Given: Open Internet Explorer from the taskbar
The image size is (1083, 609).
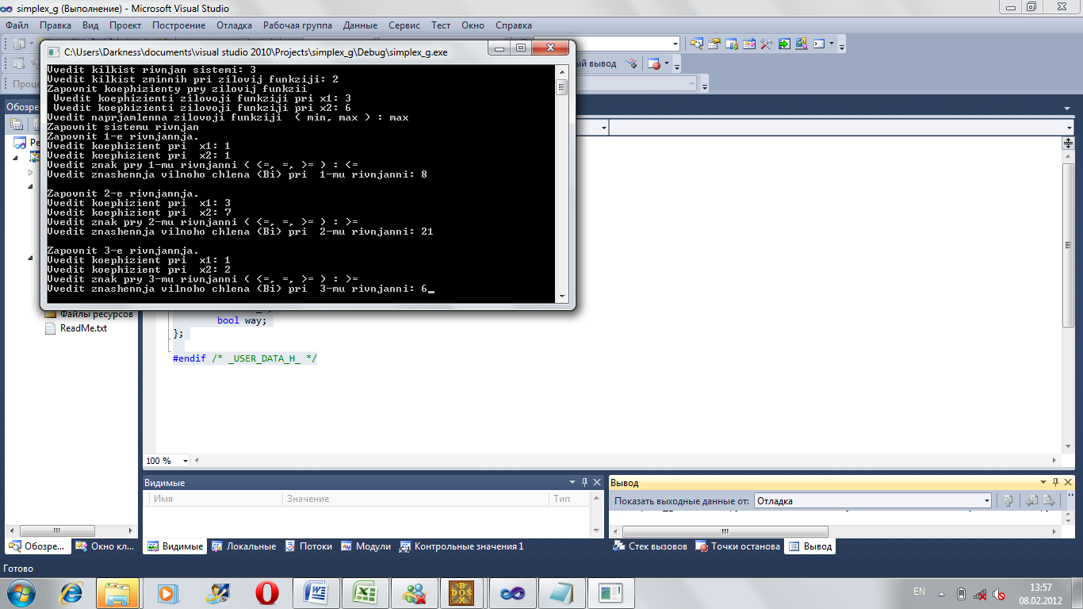Looking at the screenshot, I should pyautogui.click(x=70, y=592).
